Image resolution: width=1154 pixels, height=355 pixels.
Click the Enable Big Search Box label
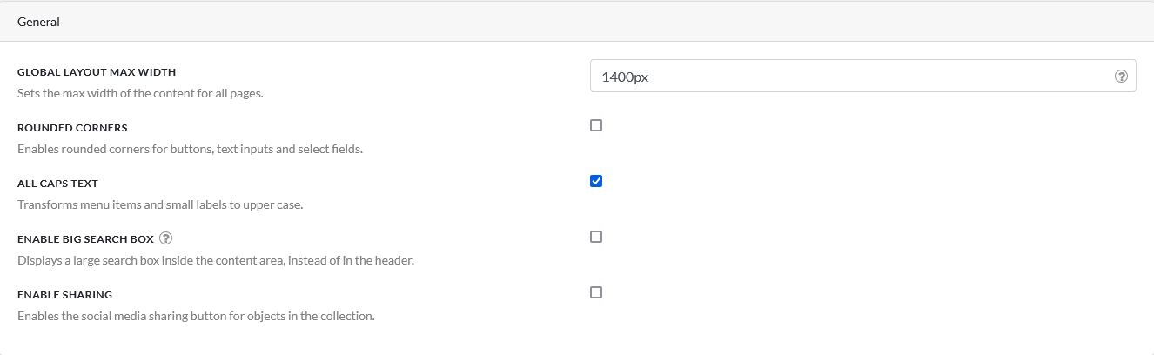point(85,239)
